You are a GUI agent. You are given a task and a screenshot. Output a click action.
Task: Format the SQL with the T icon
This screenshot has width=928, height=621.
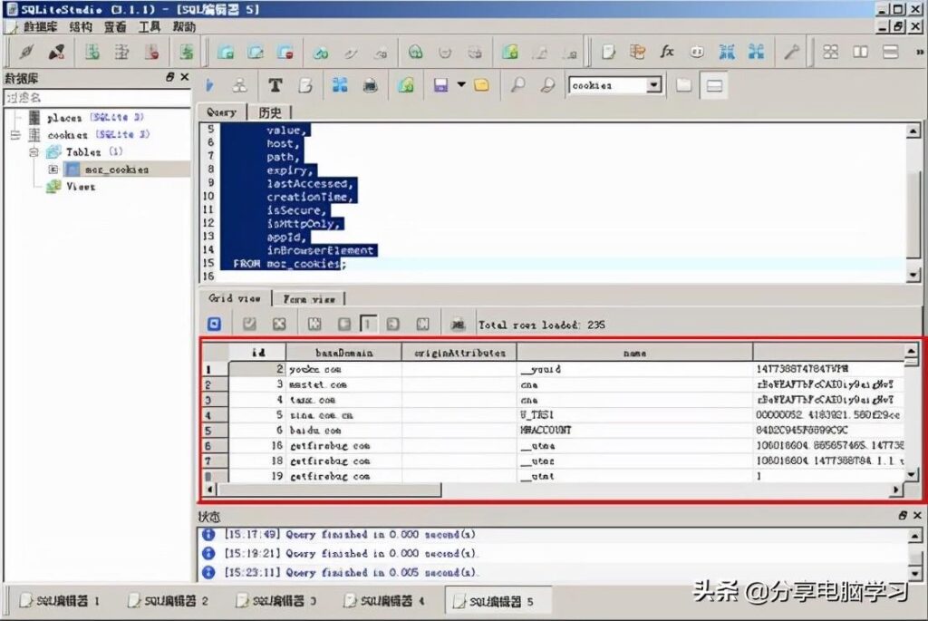(275, 85)
